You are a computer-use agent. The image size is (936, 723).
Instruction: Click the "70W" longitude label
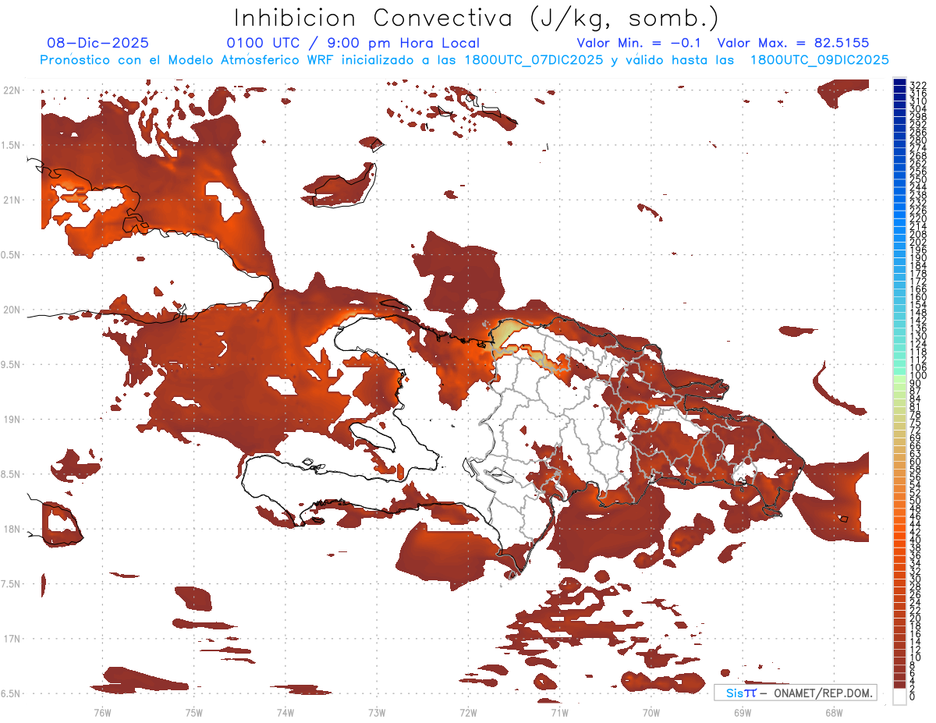tap(651, 712)
